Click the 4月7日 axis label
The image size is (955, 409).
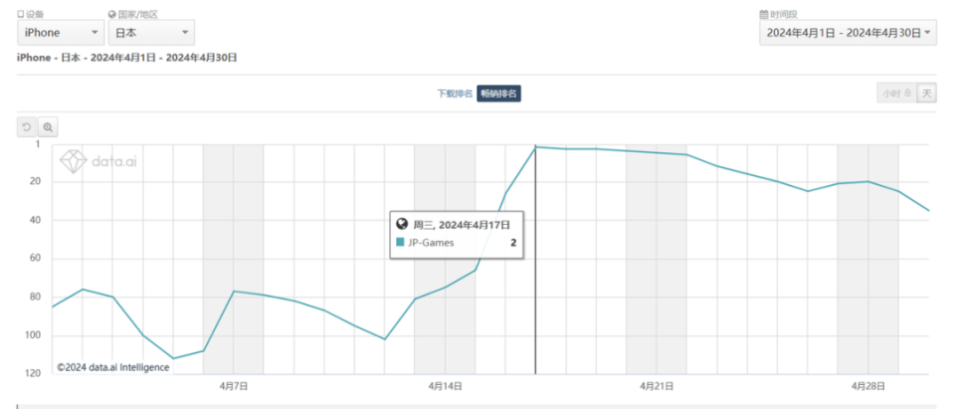(x=233, y=384)
